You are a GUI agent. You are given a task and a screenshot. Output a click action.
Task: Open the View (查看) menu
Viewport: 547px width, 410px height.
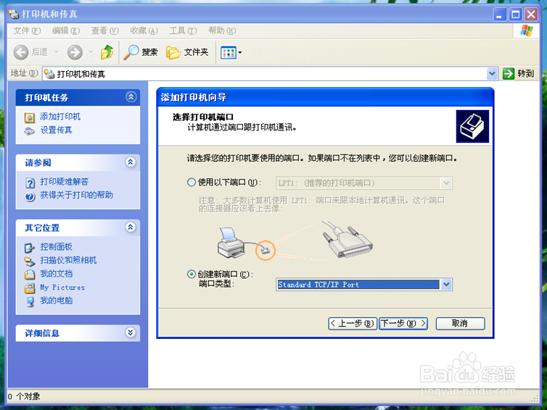(105, 31)
